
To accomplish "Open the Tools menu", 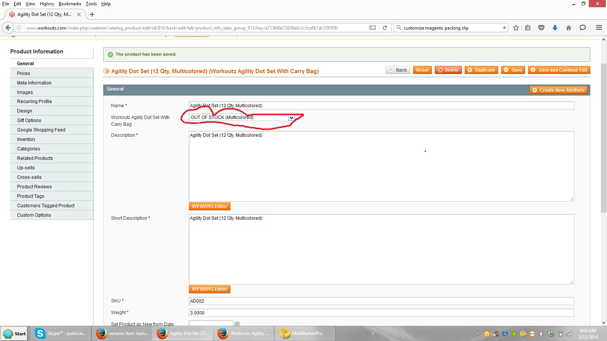I will [91, 4].
